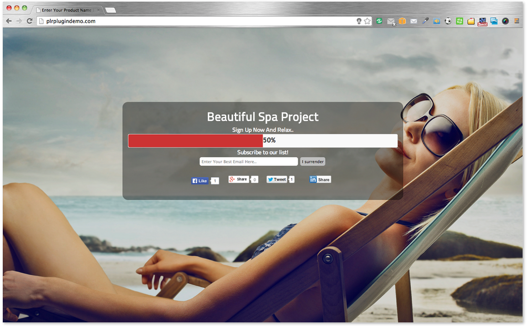This screenshot has width=527, height=329.
Task: Click the browser back arrow
Action: [9, 21]
